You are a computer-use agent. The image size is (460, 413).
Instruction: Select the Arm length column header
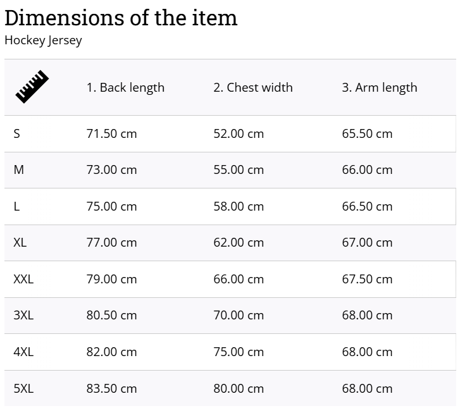(379, 88)
